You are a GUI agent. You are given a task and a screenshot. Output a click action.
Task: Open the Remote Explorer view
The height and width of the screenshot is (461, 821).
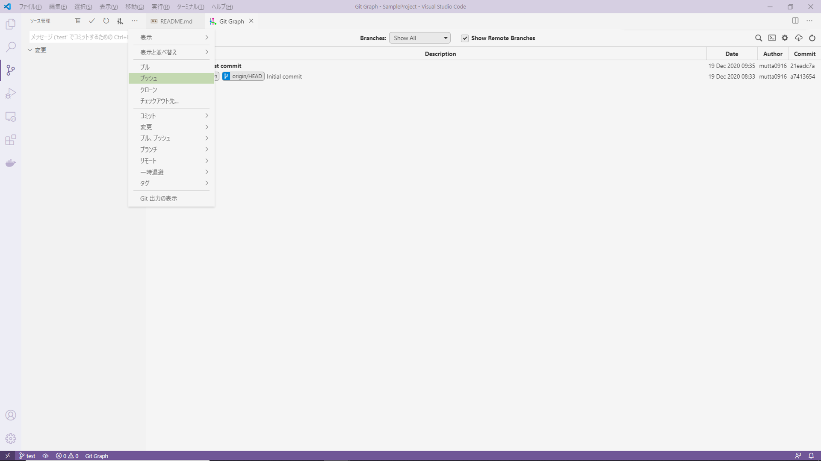pyautogui.click(x=11, y=117)
